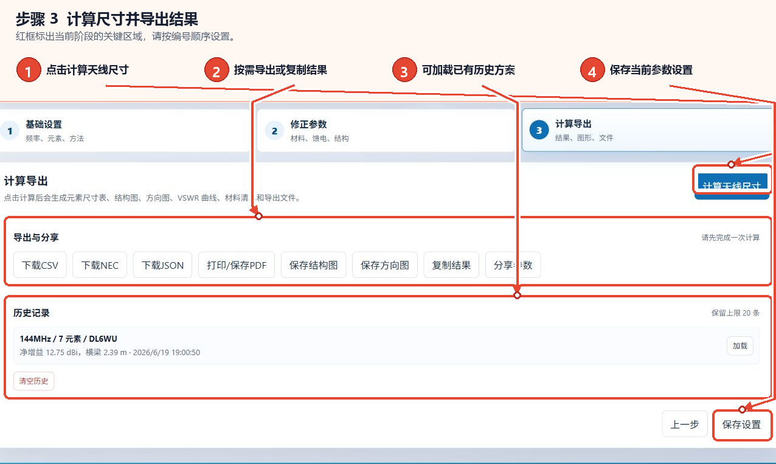The image size is (776, 464).
Task: Click the 计算导出 section title
Action: pyautogui.click(x=26, y=181)
